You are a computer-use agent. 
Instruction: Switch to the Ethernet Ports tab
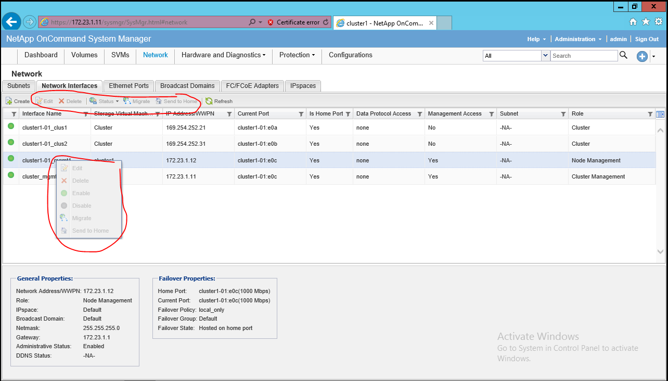pos(129,86)
